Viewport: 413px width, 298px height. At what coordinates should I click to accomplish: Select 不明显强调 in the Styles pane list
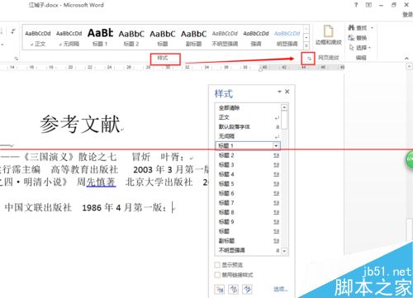click(x=248, y=250)
